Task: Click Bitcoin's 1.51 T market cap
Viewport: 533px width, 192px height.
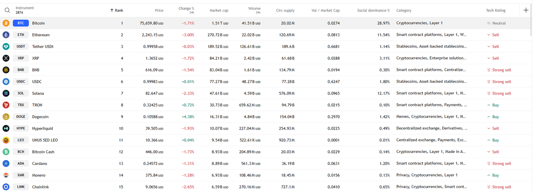Action: pos(220,23)
